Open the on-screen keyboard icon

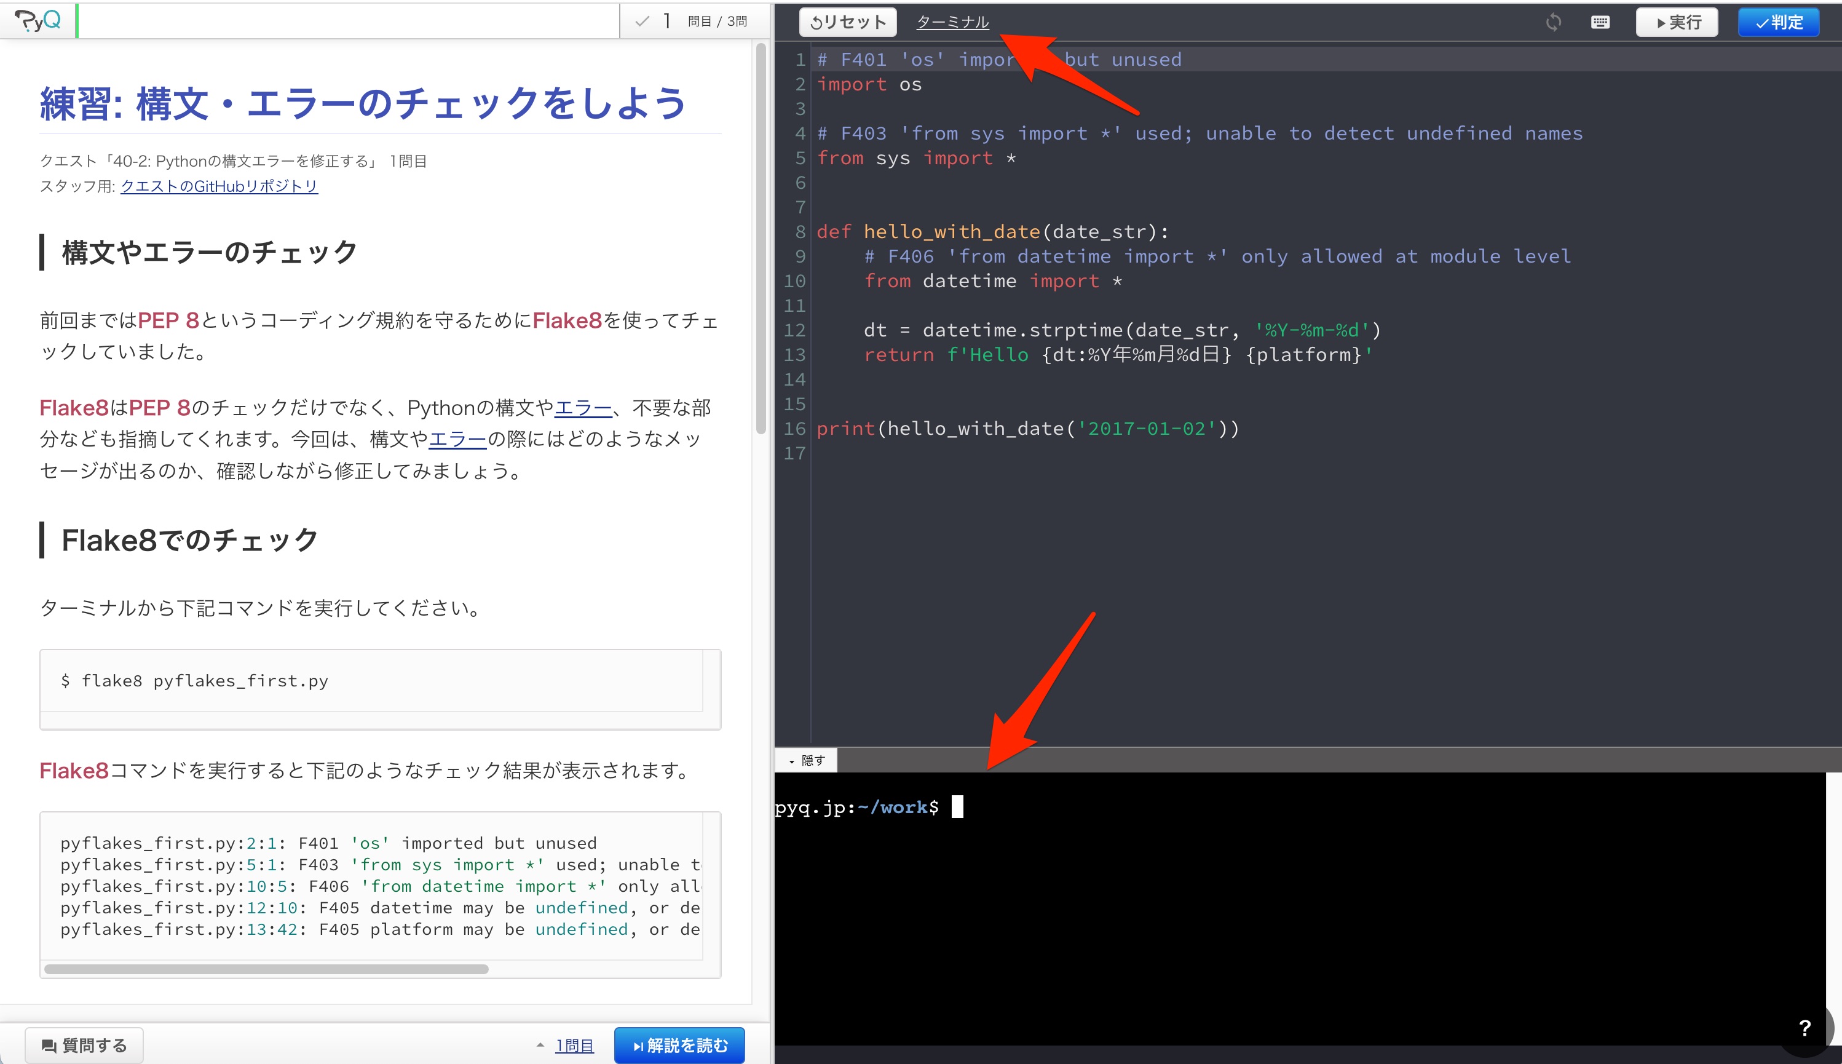click(1601, 22)
